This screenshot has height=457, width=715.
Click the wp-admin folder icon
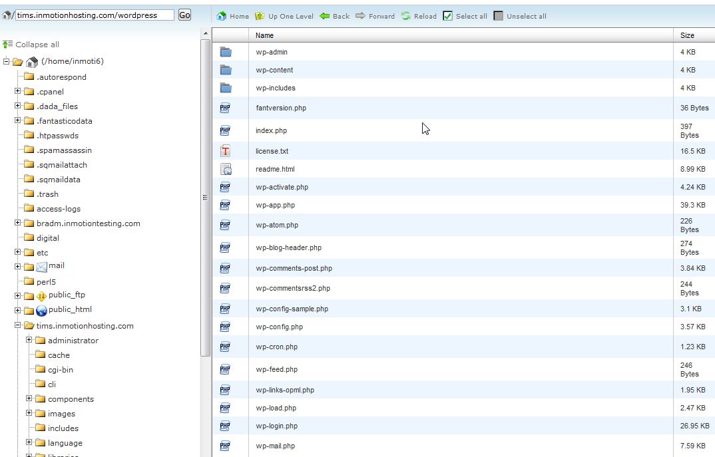click(226, 52)
